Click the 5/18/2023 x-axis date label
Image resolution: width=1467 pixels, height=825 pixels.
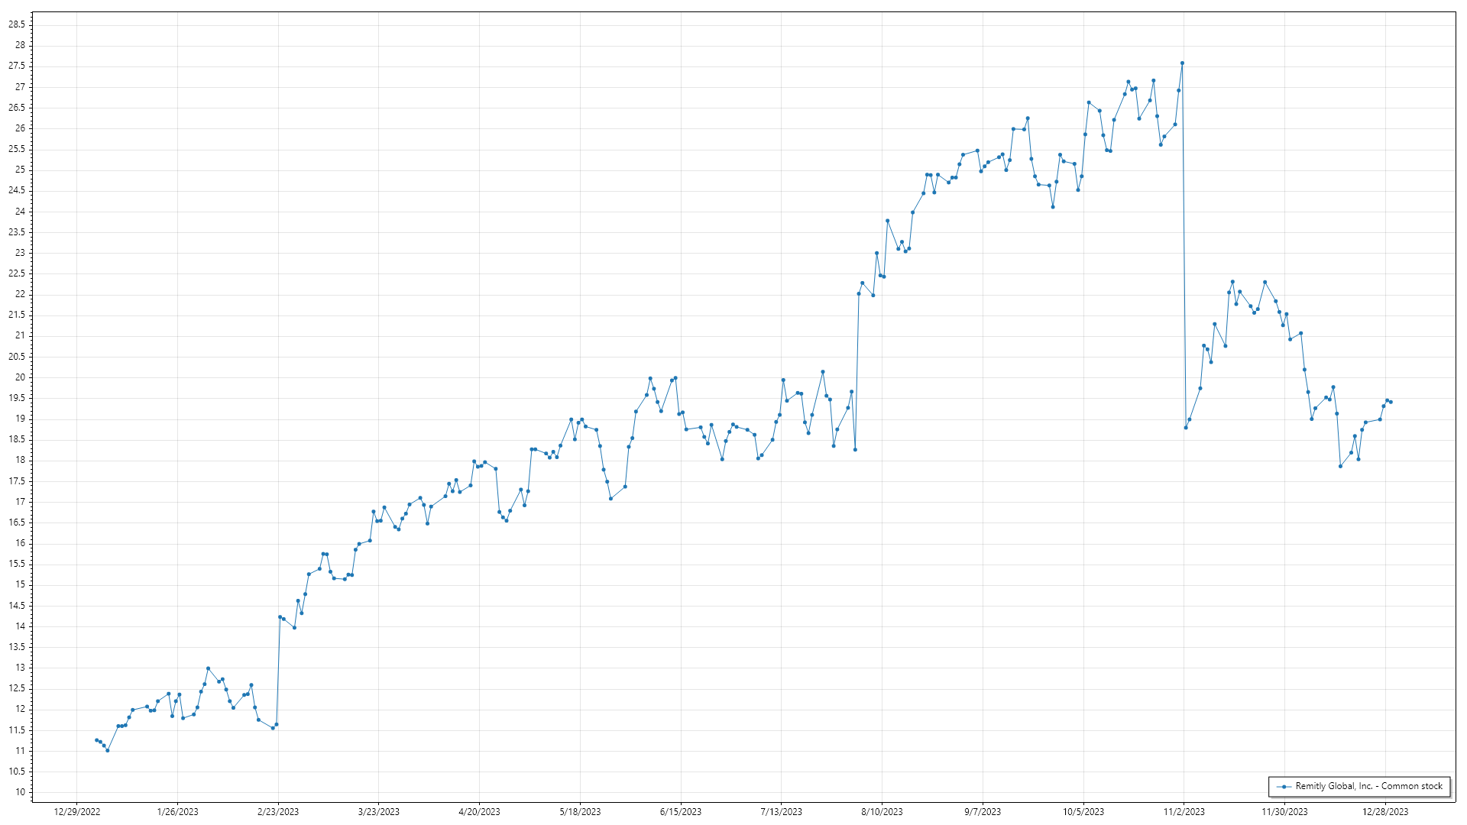[580, 812]
